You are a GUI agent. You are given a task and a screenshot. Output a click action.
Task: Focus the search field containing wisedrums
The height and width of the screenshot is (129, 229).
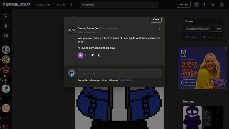pos(119,5)
